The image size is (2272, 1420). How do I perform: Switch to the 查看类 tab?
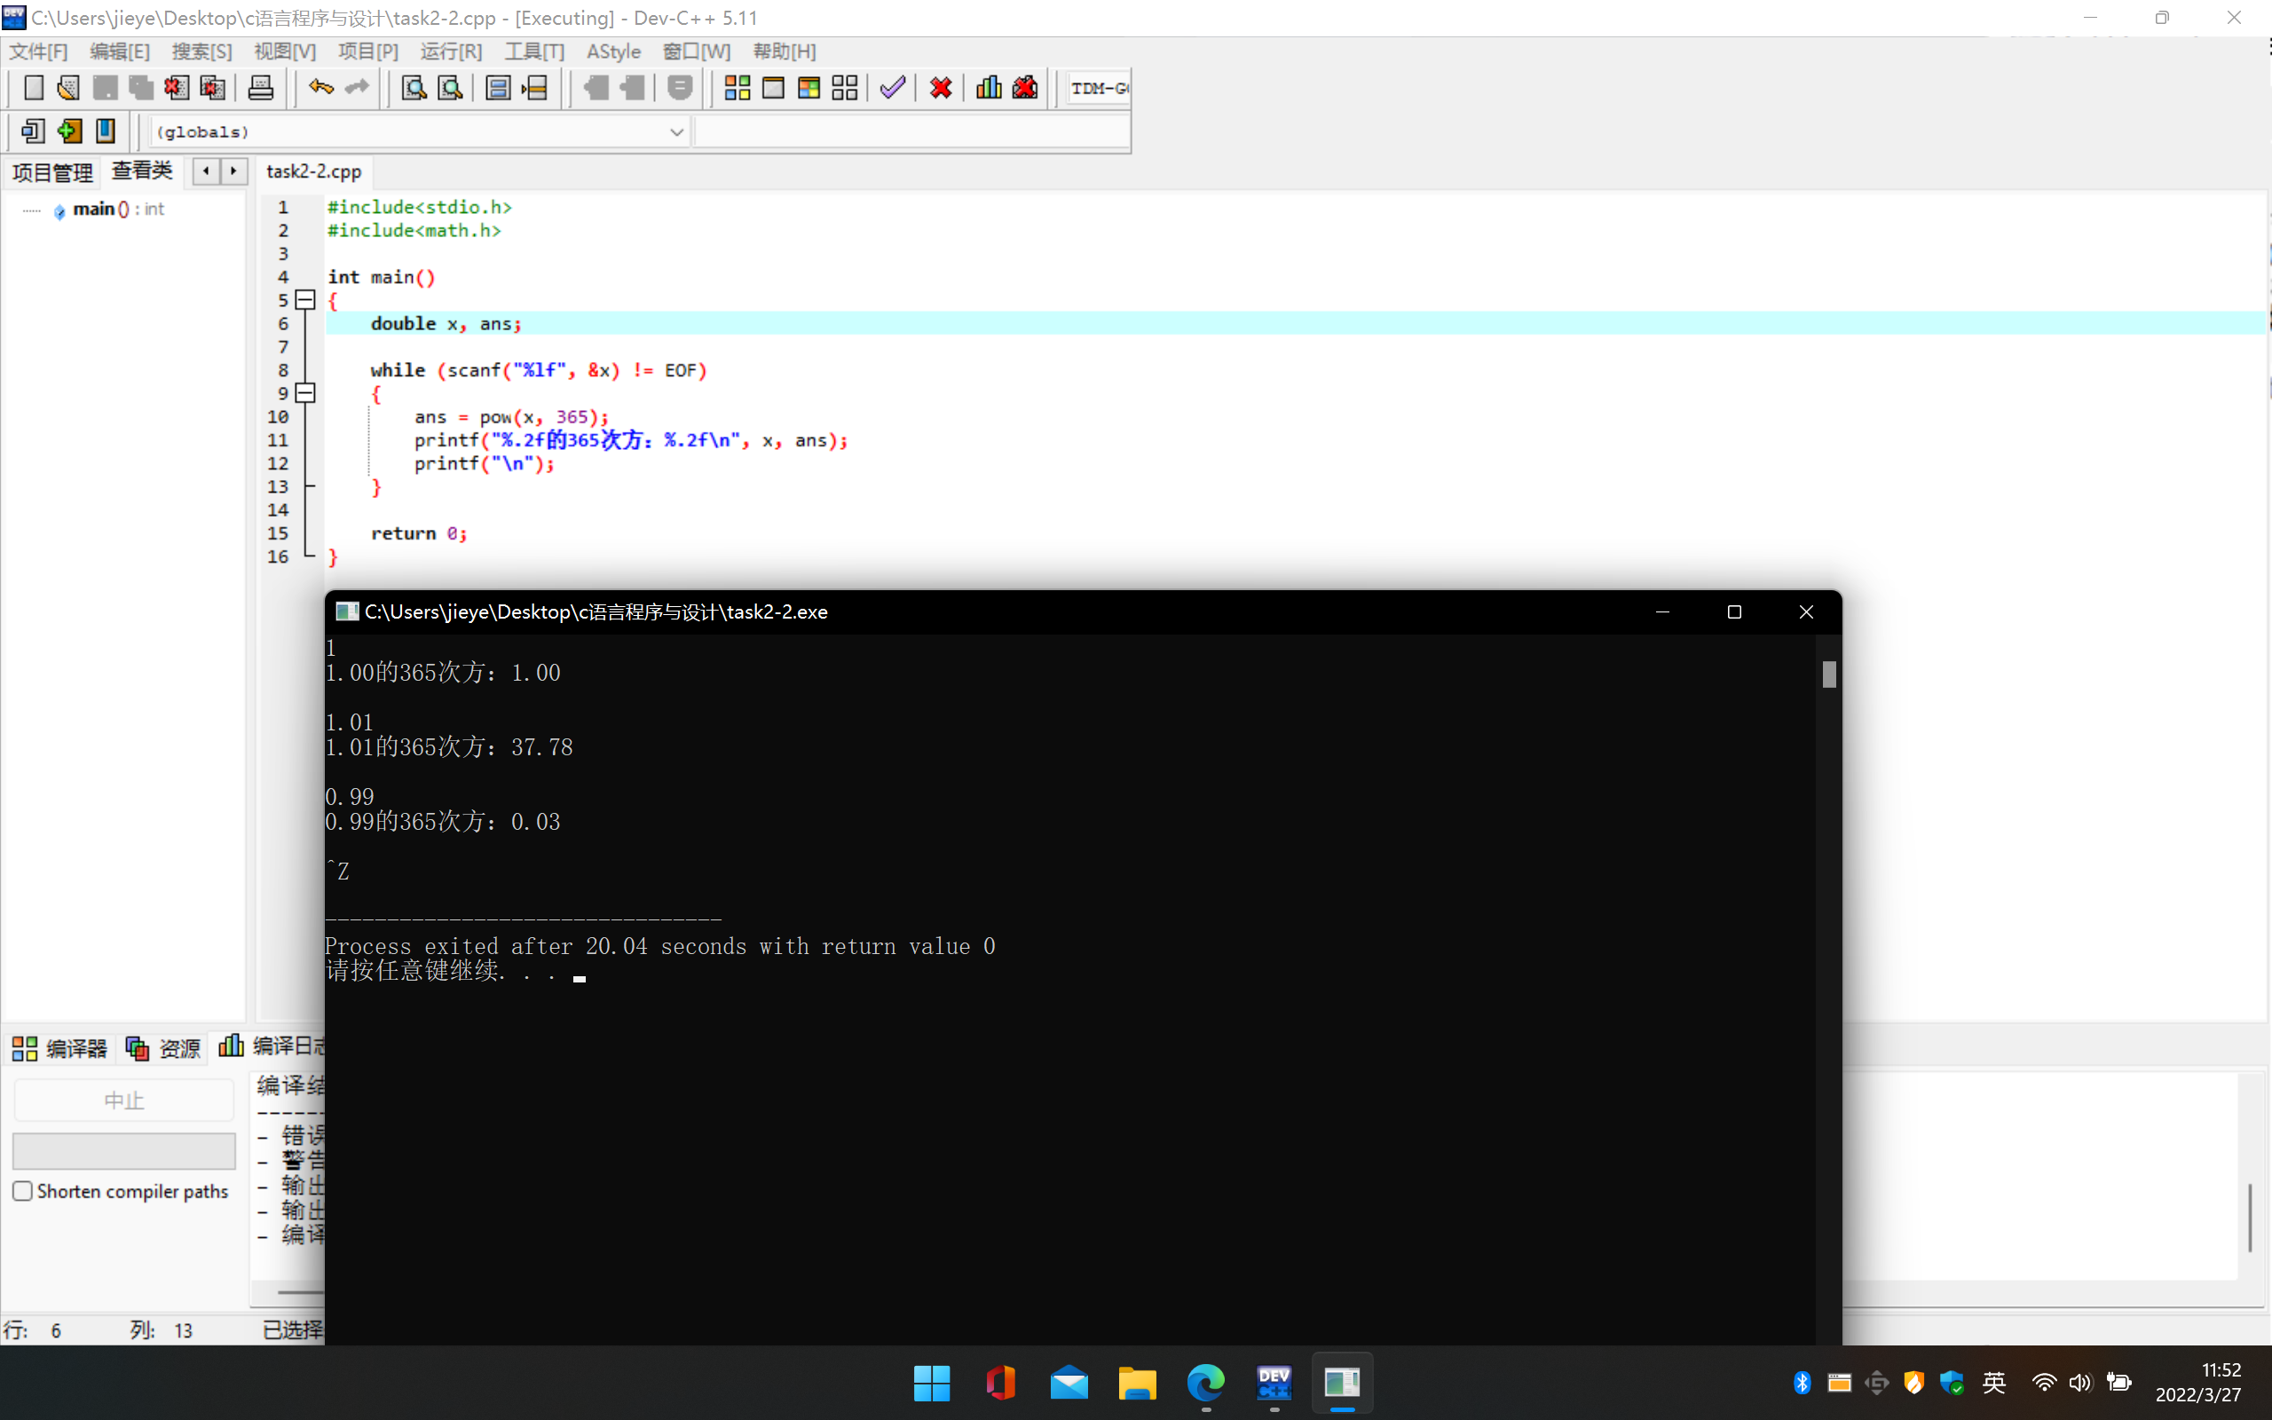tap(142, 171)
